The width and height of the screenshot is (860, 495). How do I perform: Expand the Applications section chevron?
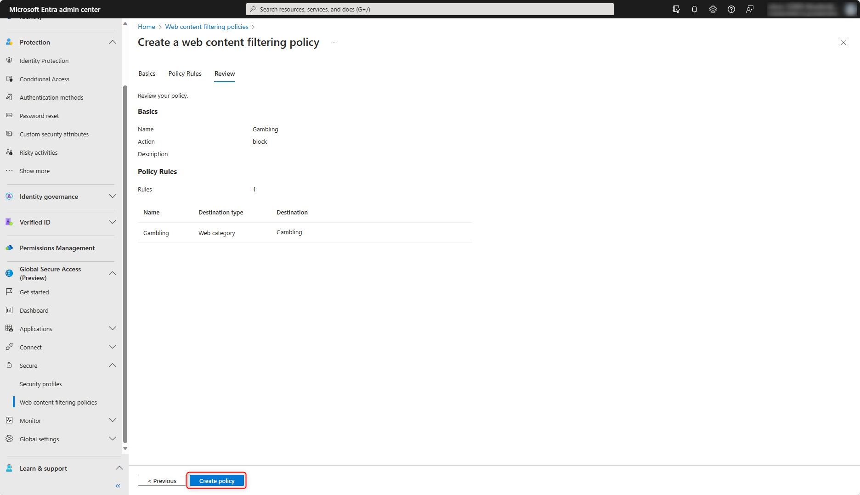113,328
